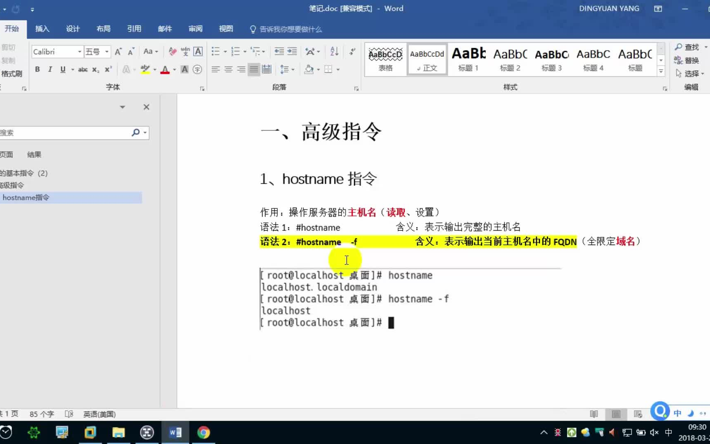Click the navigation pane search box
This screenshot has height=444, width=710.
click(x=66, y=132)
